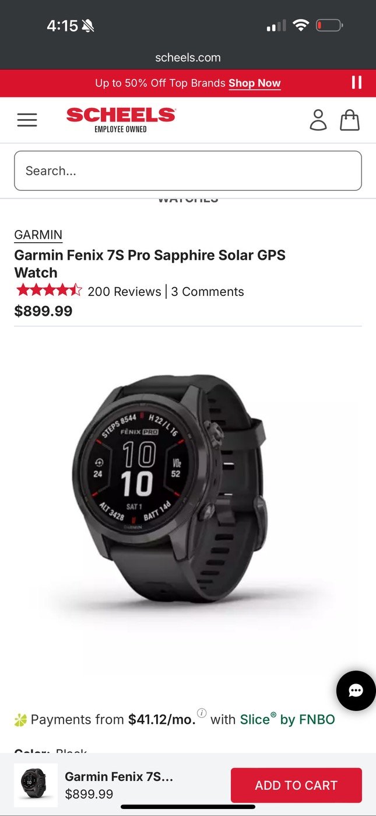This screenshot has height=816, width=376.
Task: Open the hamburger navigation menu
Action: point(27,120)
